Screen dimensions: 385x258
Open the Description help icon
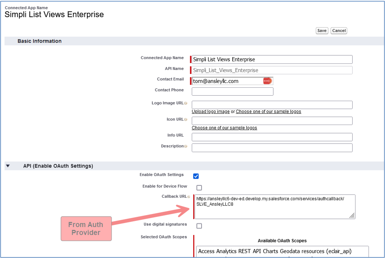(186, 146)
